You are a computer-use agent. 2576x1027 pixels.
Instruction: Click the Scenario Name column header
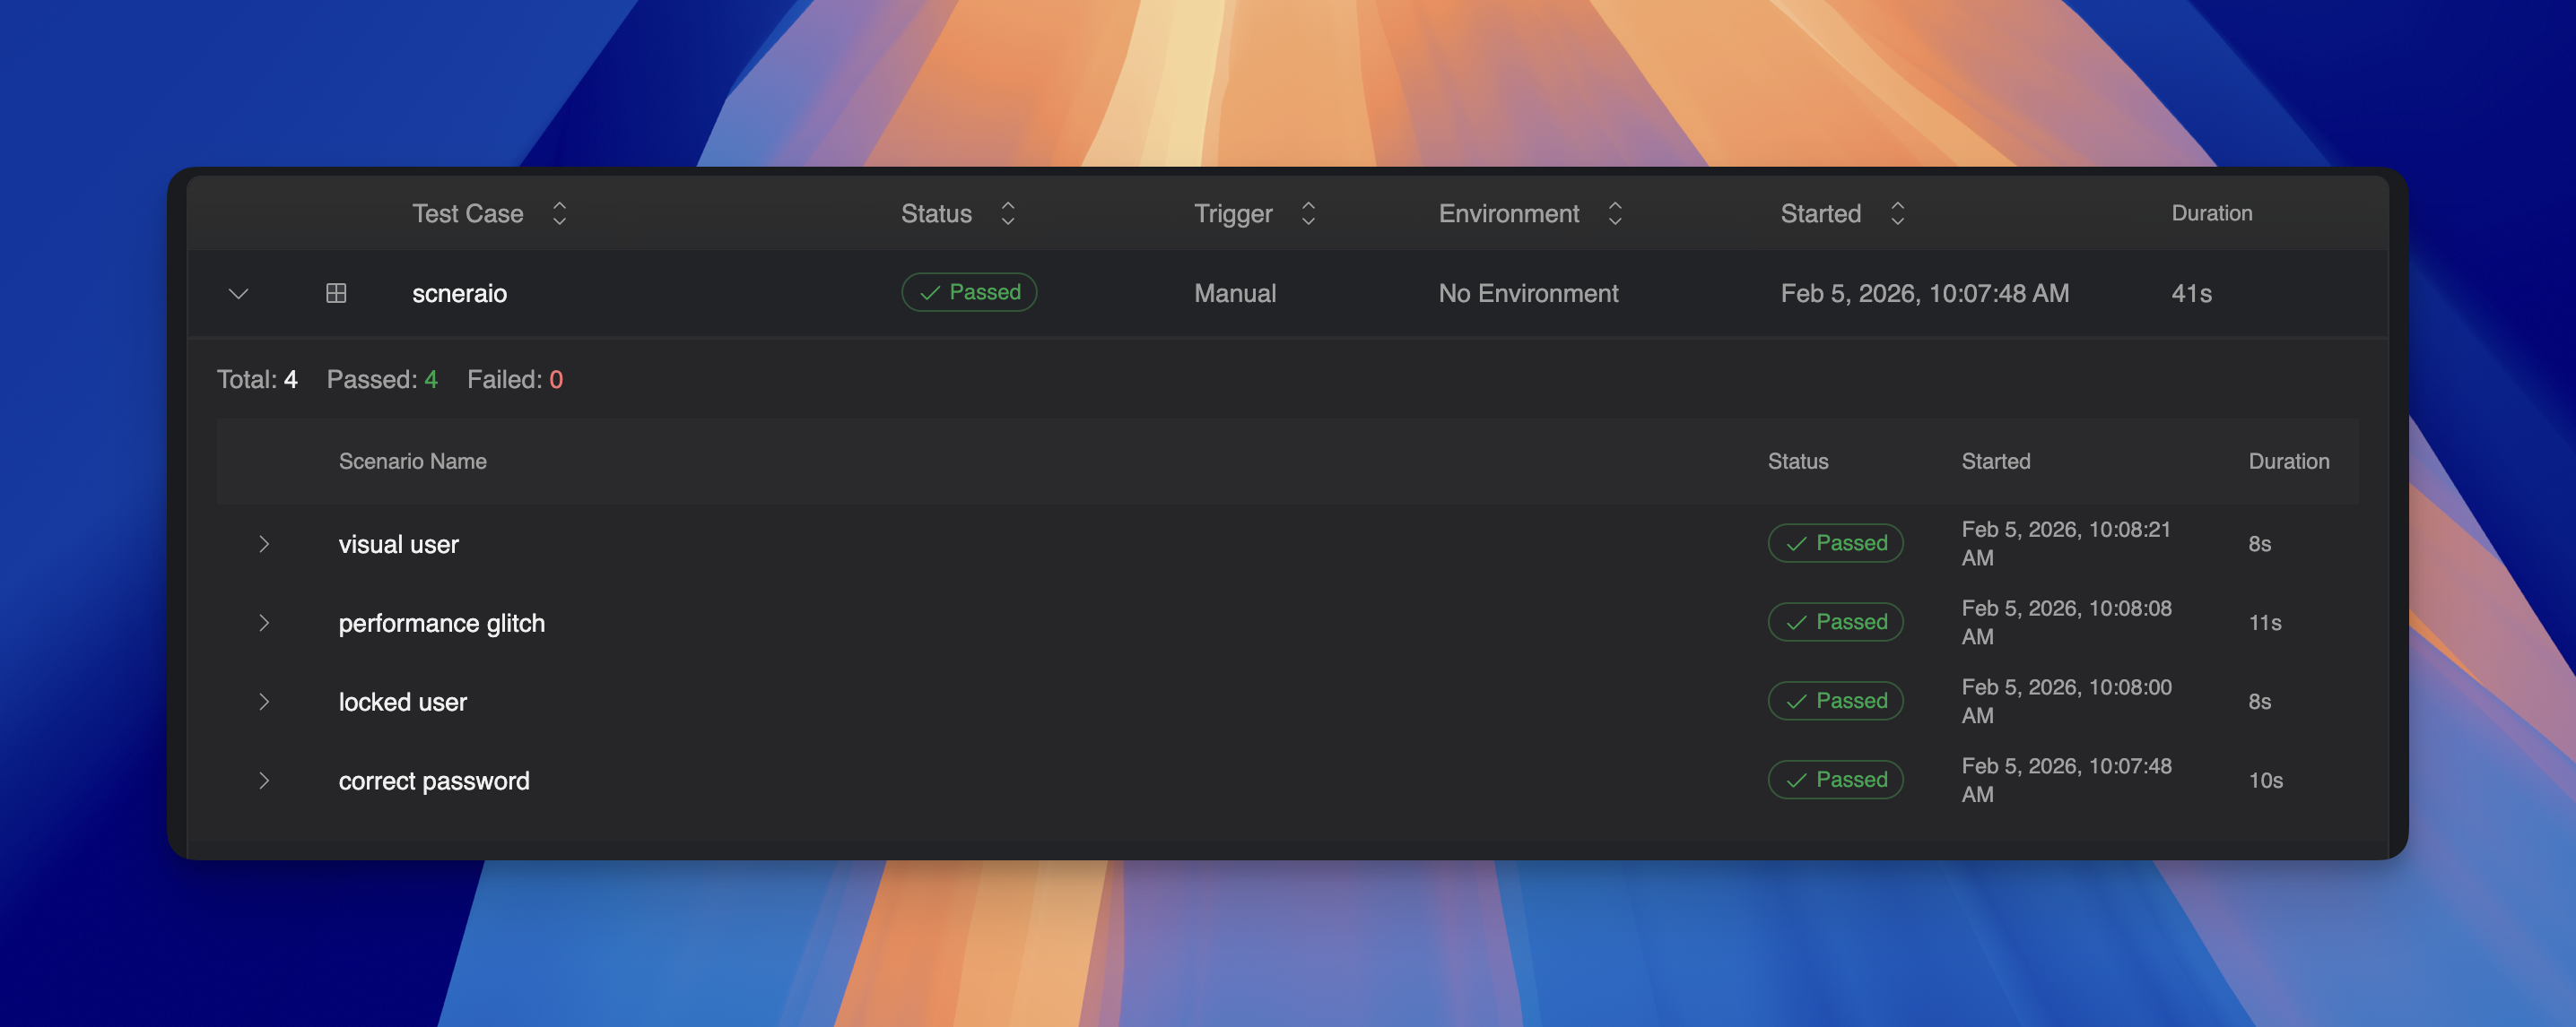pyautogui.click(x=412, y=462)
